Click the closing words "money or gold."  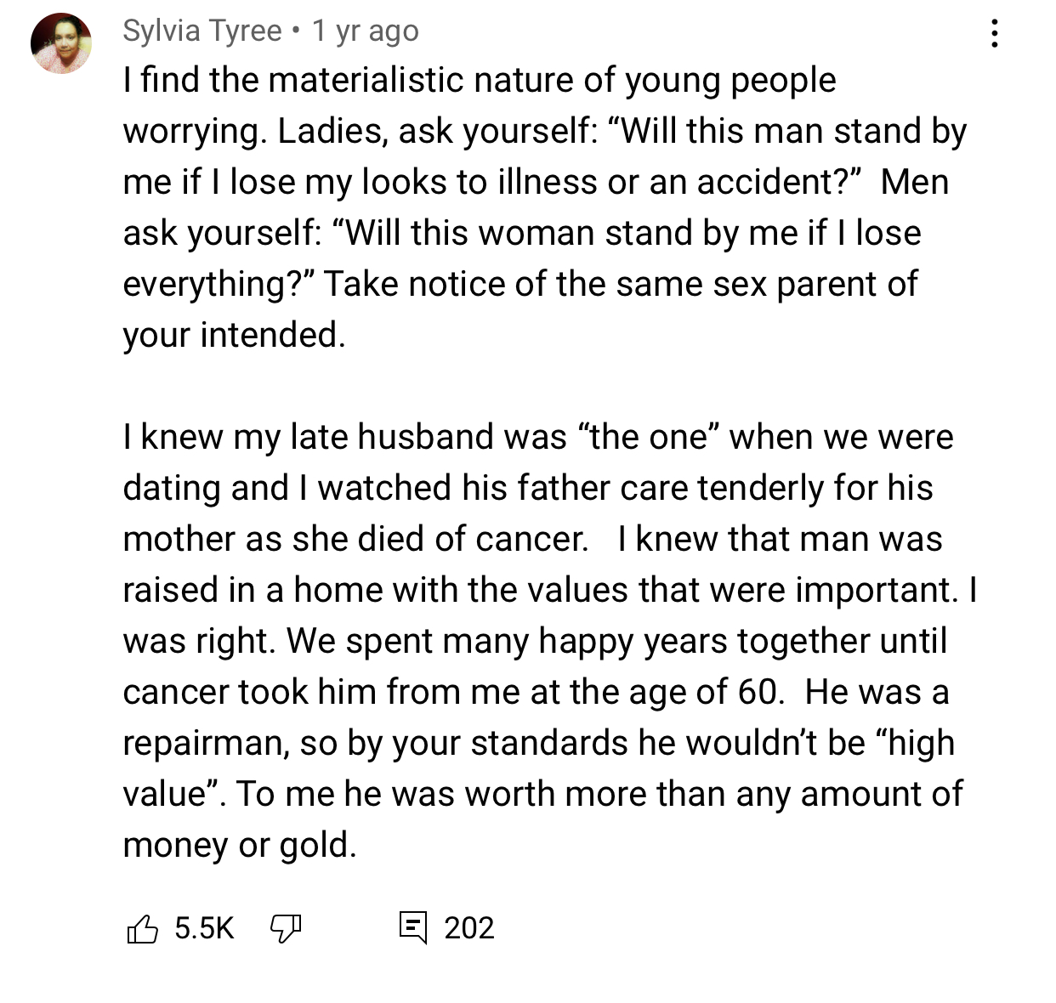tap(240, 845)
